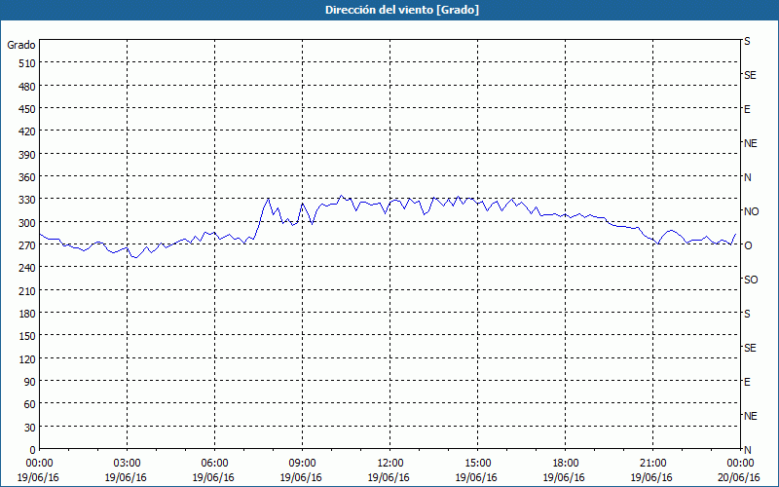Click the SO compass direction label
Screen dimensions: 779x487
tap(751, 280)
